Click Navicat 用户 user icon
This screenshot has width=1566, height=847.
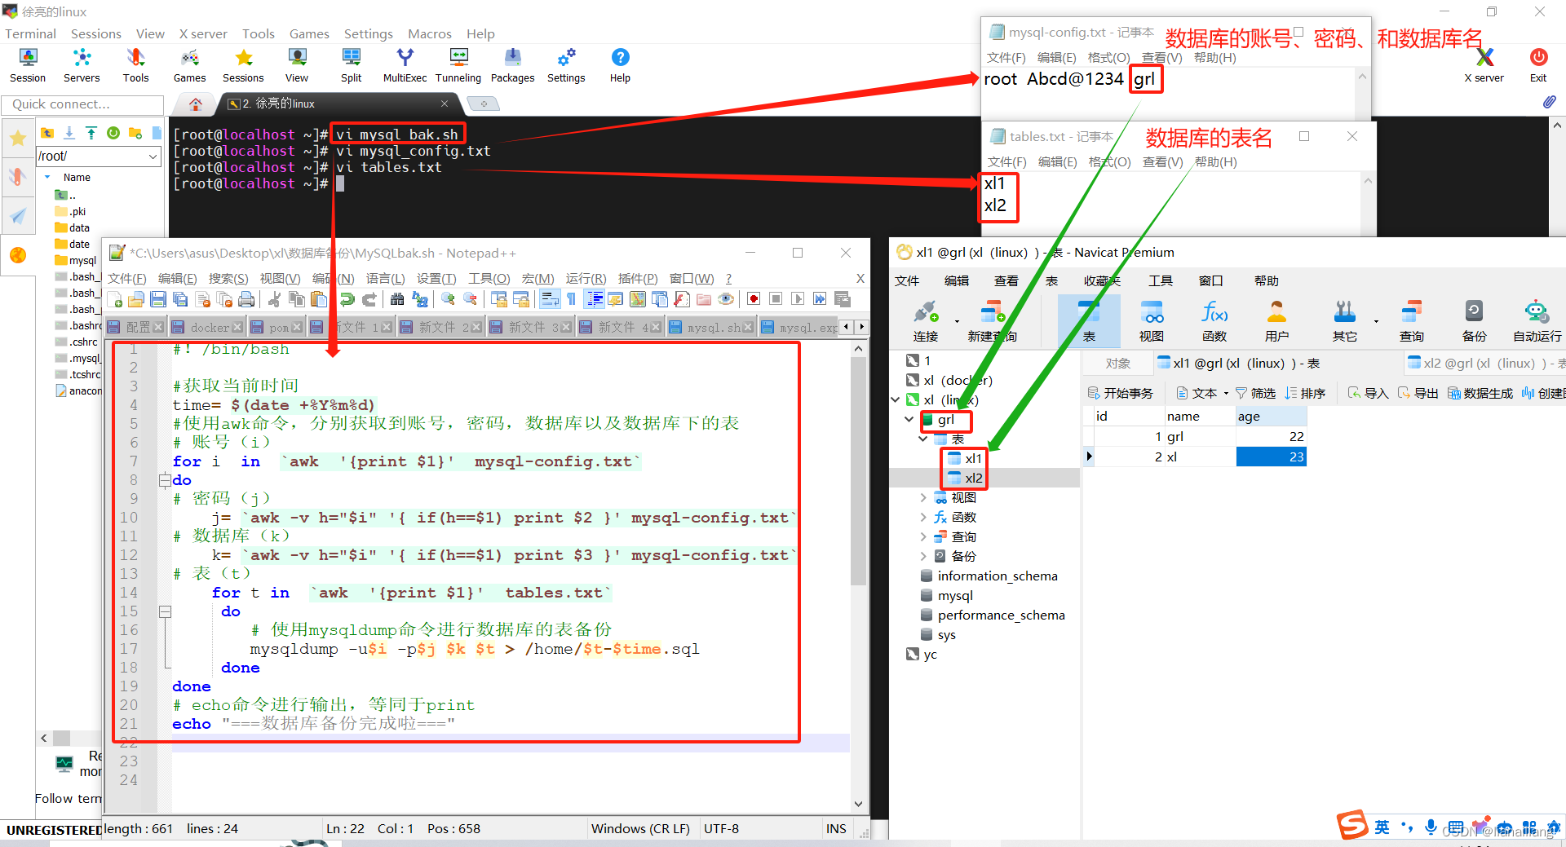[x=1276, y=321]
